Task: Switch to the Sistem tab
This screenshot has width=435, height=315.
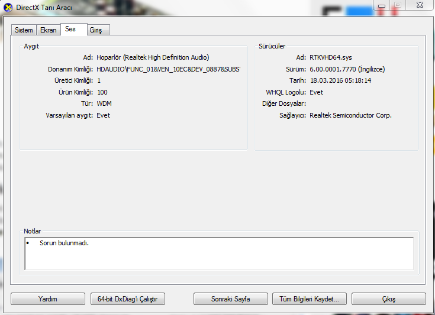Action: point(24,30)
